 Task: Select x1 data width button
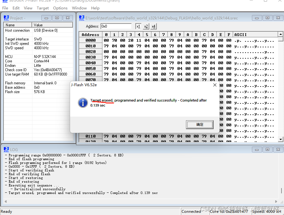(x=138, y=26)
